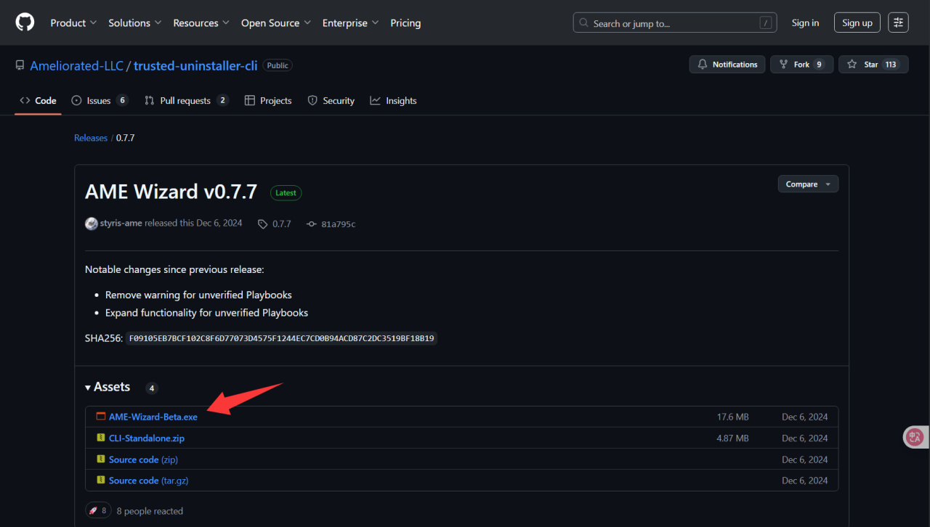
Task: Focus the Search or jump to field
Action: pyautogui.click(x=675, y=23)
